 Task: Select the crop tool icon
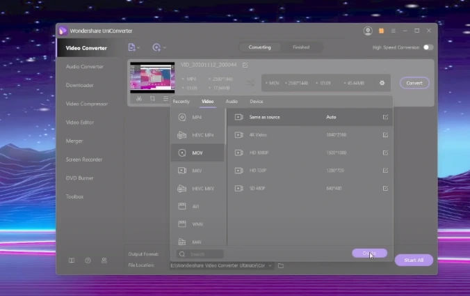(x=152, y=98)
